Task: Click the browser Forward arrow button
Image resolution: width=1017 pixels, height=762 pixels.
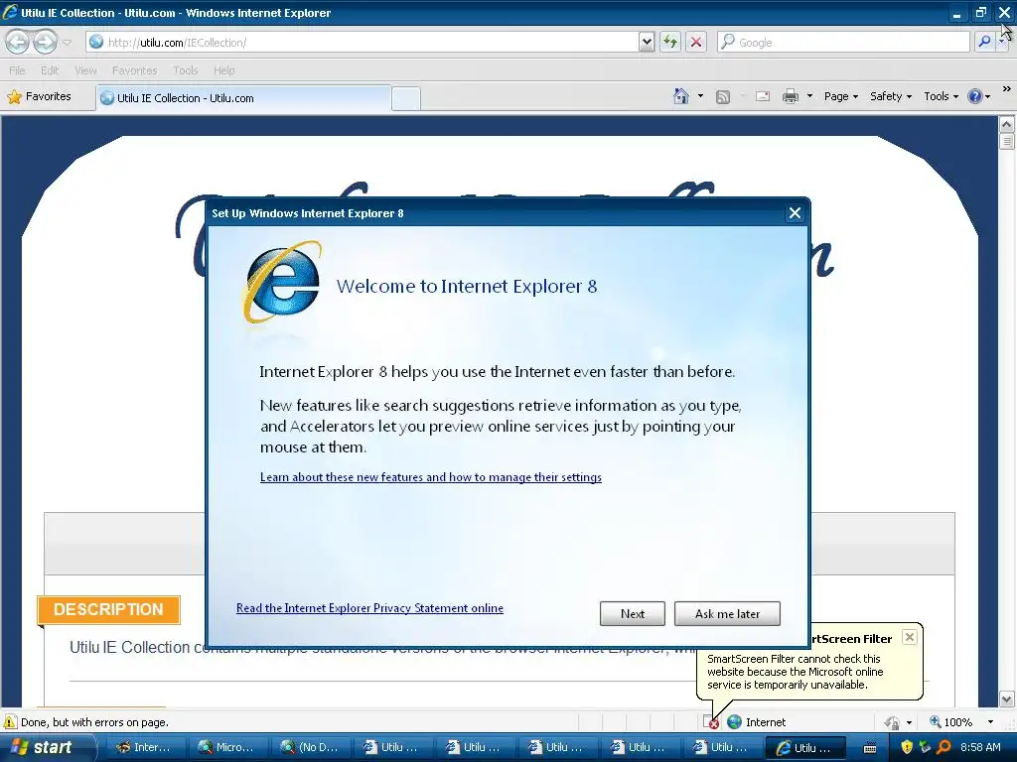Action: pyautogui.click(x=44, y=42)
